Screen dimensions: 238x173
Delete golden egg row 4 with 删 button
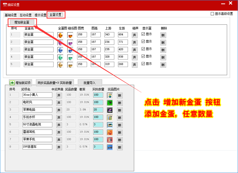[163, 57]
